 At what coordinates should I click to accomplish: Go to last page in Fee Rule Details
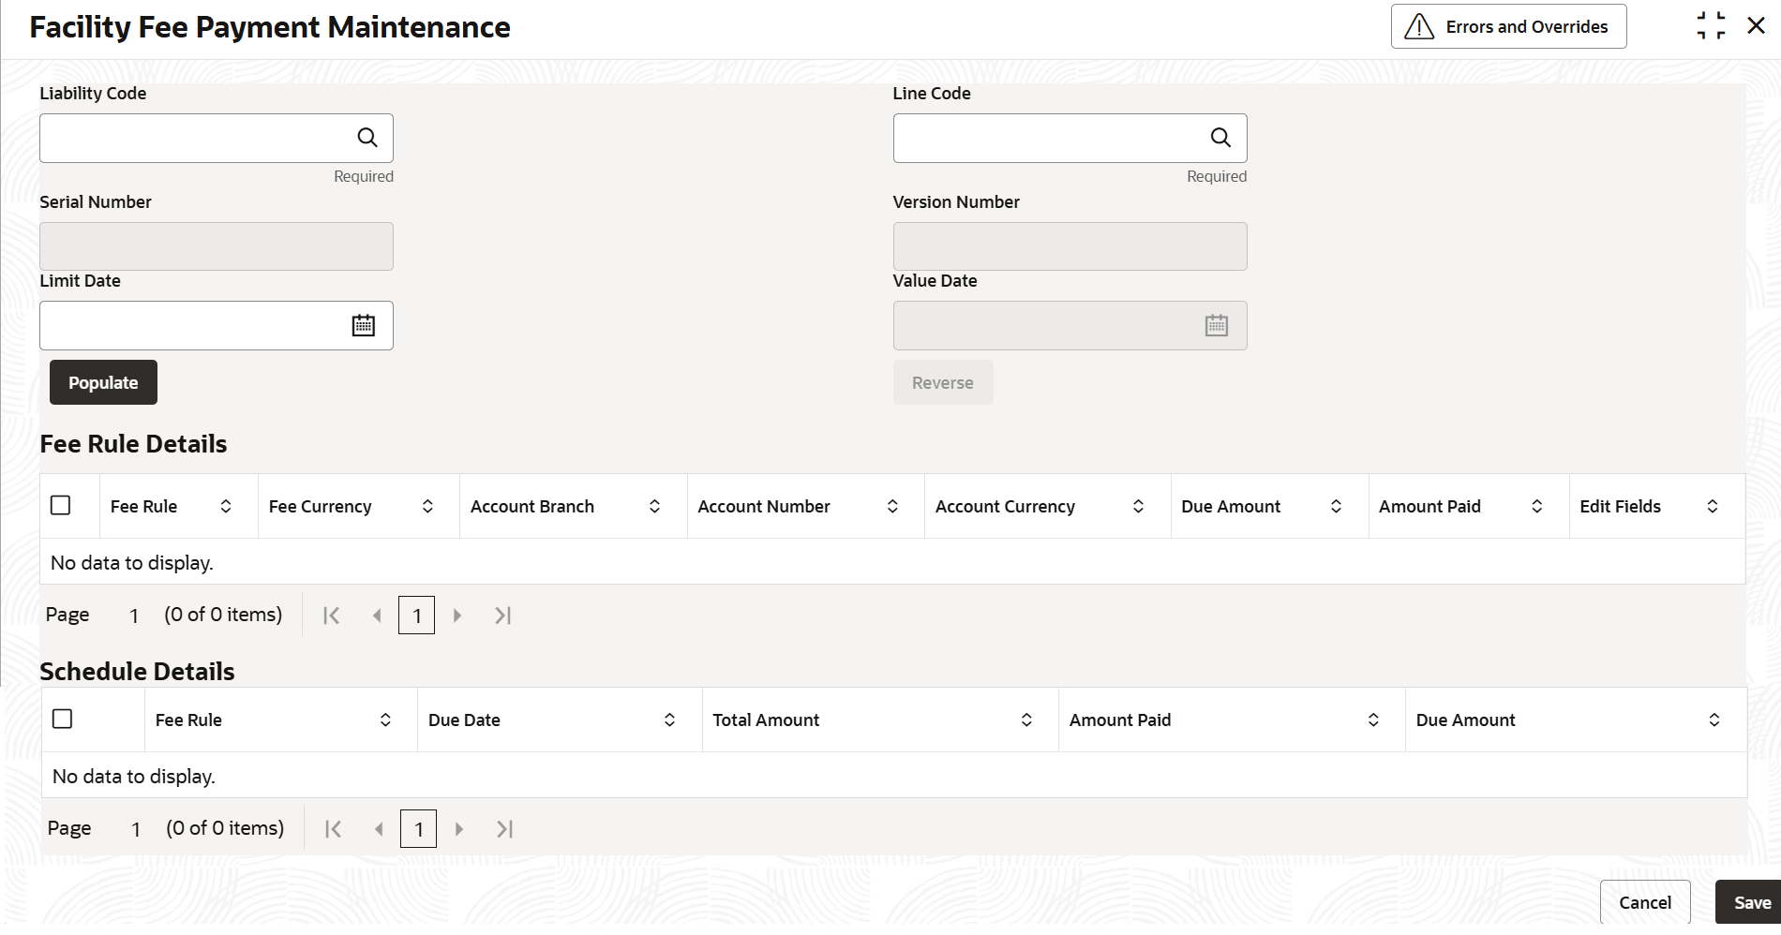click(503, 616)
